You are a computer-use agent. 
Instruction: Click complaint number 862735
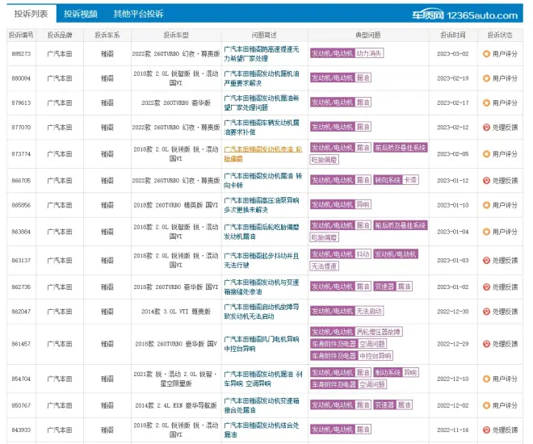point(22,287)
